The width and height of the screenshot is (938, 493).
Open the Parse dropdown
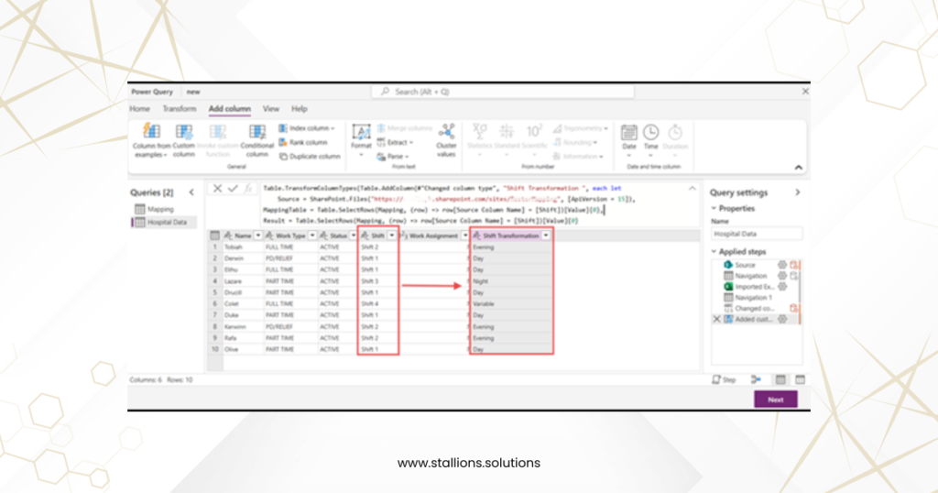(x=393, y=156)
